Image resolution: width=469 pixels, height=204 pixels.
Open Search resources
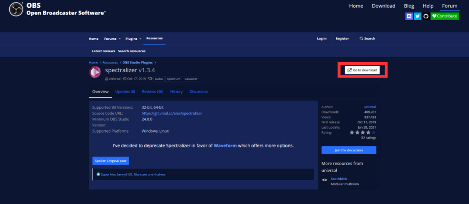click(x=131, y=51)
